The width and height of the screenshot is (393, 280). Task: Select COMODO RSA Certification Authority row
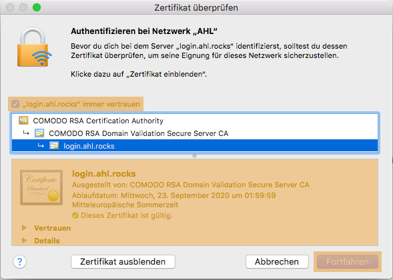click(195, 121)
